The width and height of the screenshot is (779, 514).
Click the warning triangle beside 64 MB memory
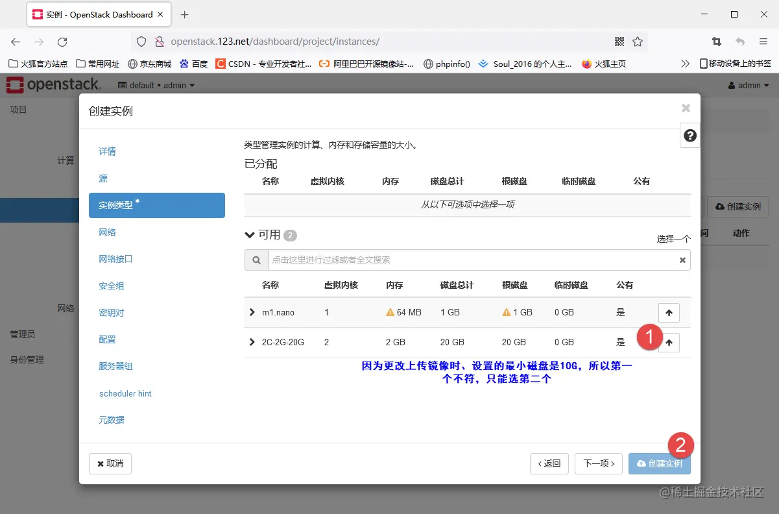pyautogui.click(x=389, y=312)
